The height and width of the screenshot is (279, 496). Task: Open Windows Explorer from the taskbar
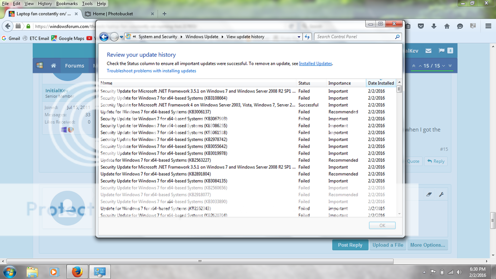(32, 272)
